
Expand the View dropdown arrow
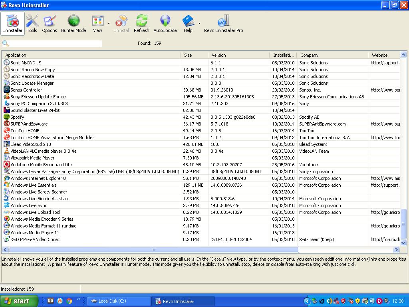(x=109, y=24)
